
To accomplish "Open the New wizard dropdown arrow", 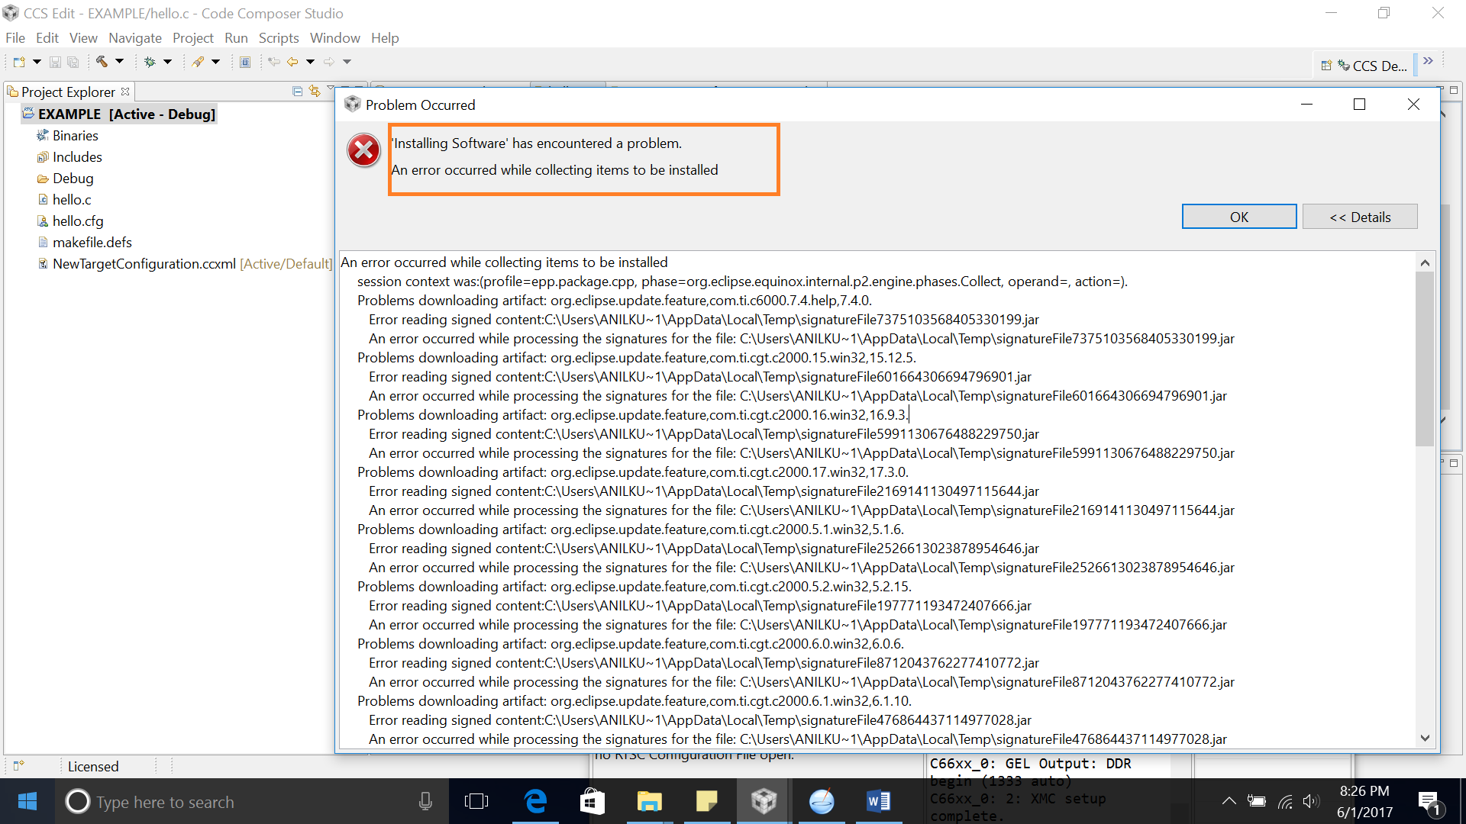I will coord(37,62).
